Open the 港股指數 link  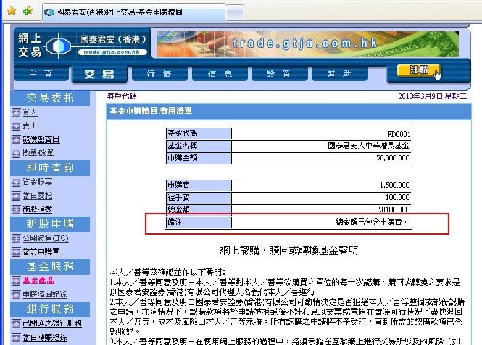[x=38, y=209]
